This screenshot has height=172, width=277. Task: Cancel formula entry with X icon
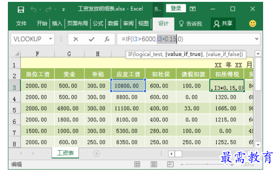click(x=76, y=39)
